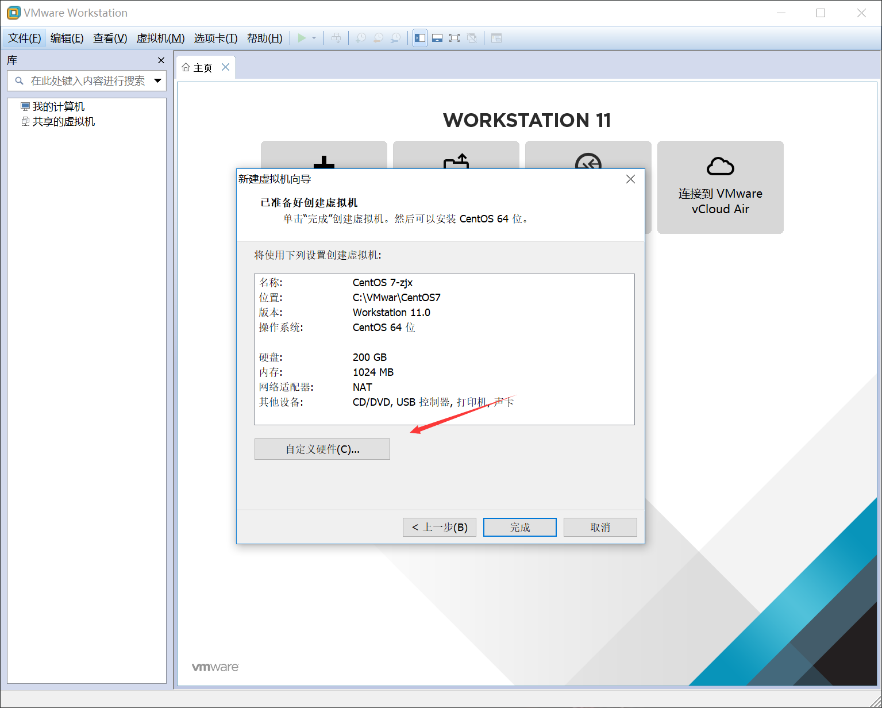Click the home icon on 主页 tab
This screenshot has width=882, height=708.
186,68
